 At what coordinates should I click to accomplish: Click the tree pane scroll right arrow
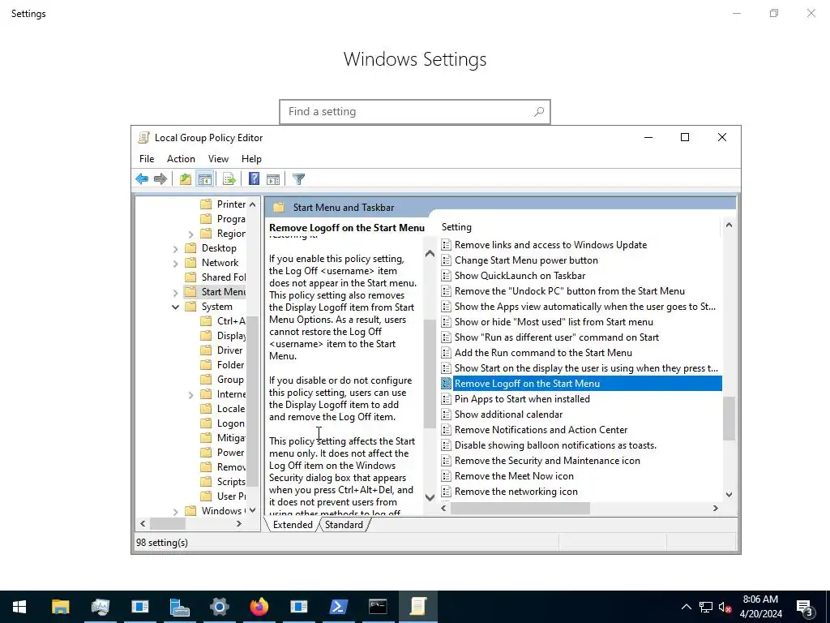tap(239, 523)
